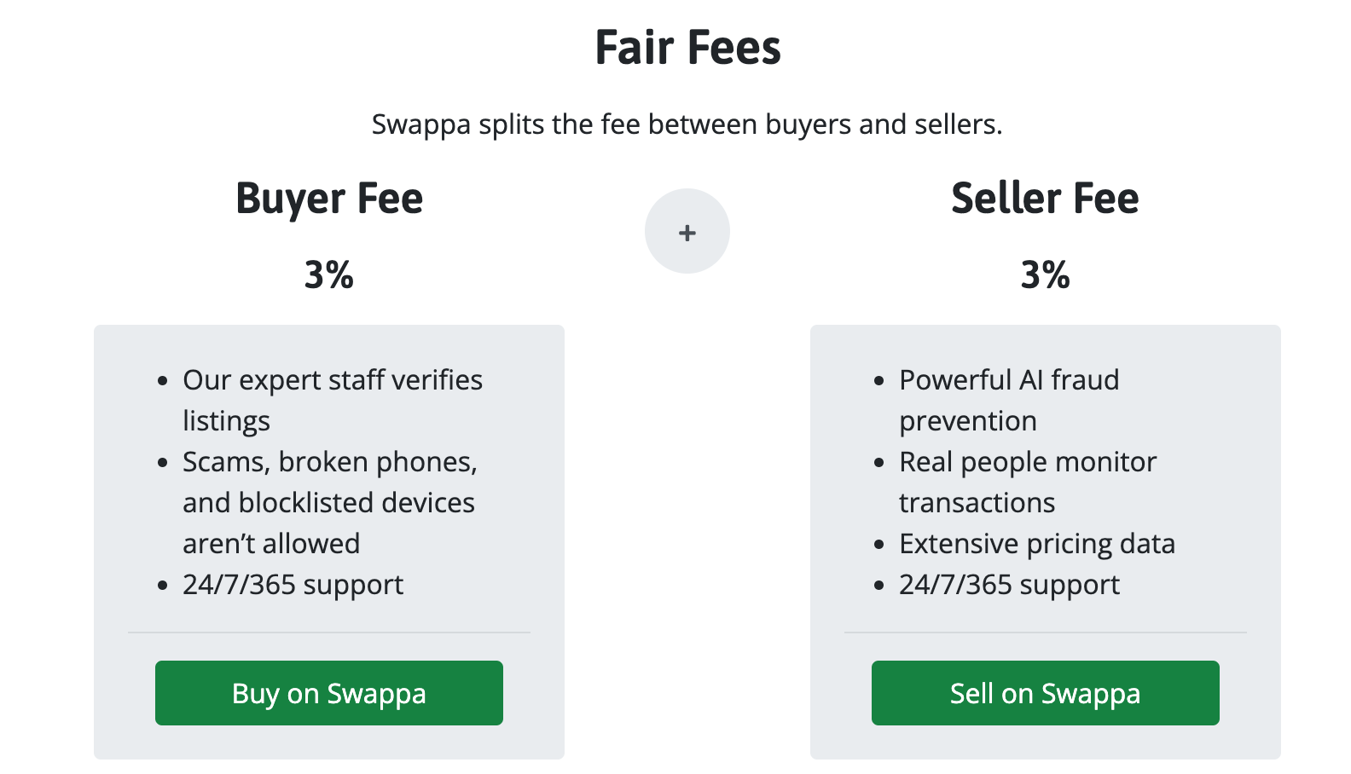Click the 24/7/365 support bullet under Seller Fee
Viewport: 1351px width, 774px height.
coord(1009,585)
